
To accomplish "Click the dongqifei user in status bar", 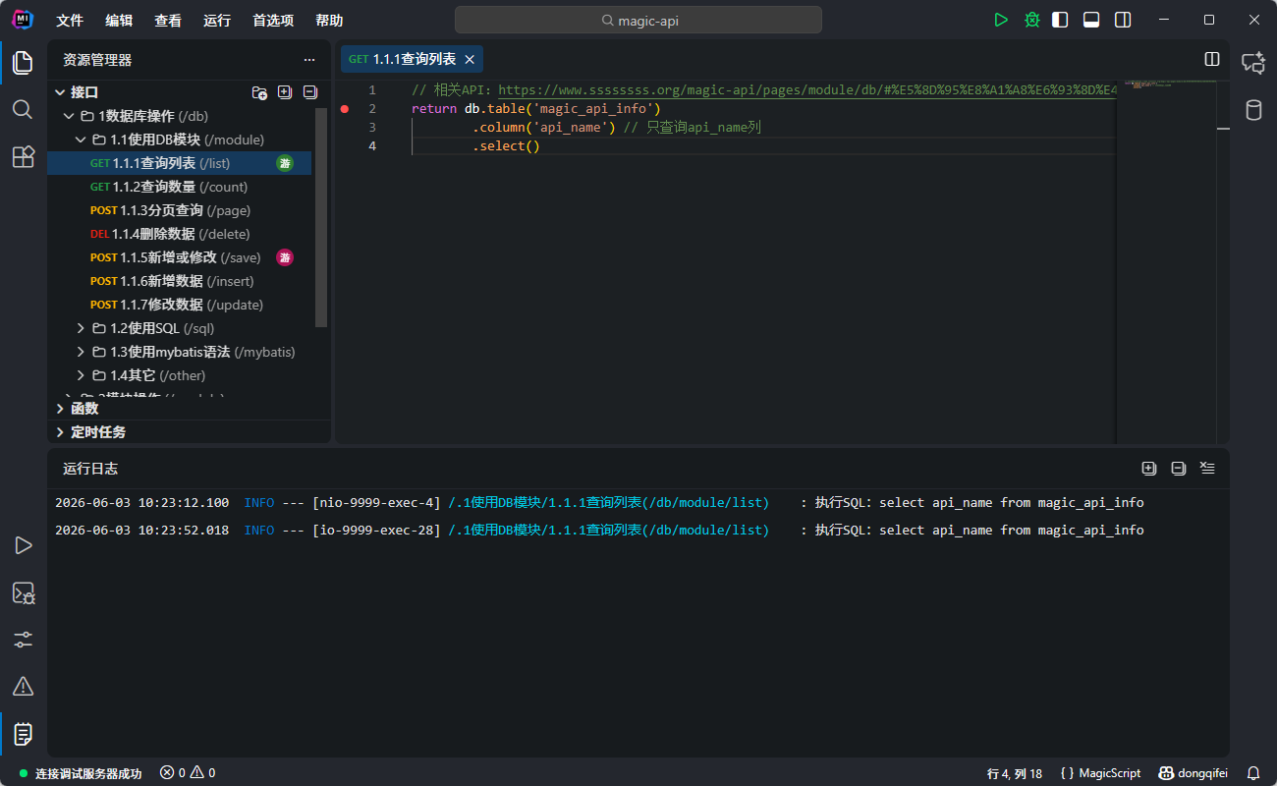I will click(x=1194, y=773).
